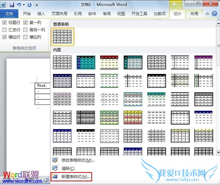This screenshot has height=185, width=220.
Task: Click the Clear table style icon
Action: (x=55, y=168)
